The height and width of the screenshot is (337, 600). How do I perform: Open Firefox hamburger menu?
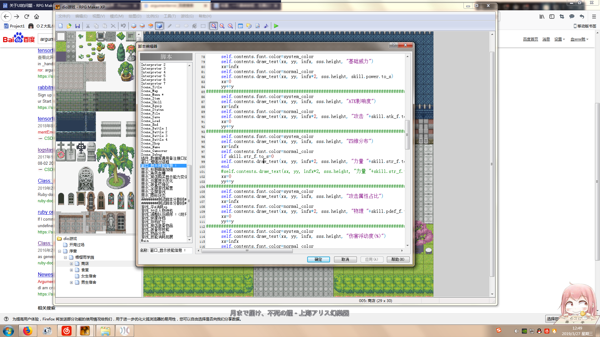click(594, 17)
